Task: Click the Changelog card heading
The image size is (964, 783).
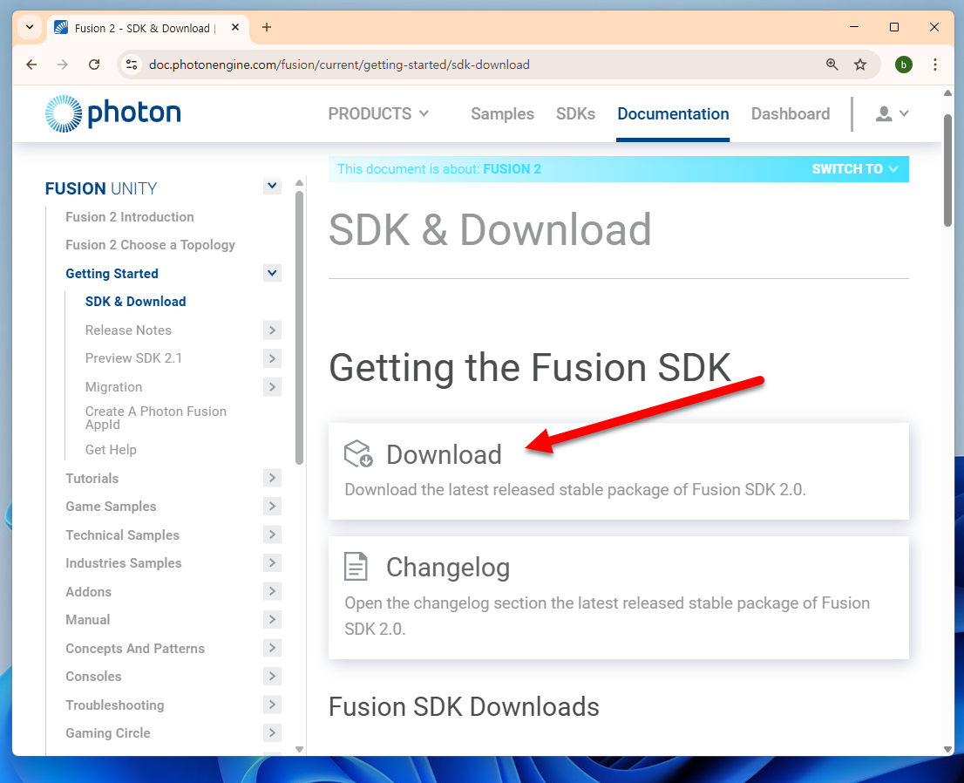Action: click(x=448, y=567)
